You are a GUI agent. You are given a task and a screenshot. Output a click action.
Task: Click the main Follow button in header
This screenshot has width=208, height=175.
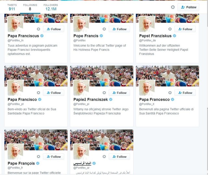point(188,7)
